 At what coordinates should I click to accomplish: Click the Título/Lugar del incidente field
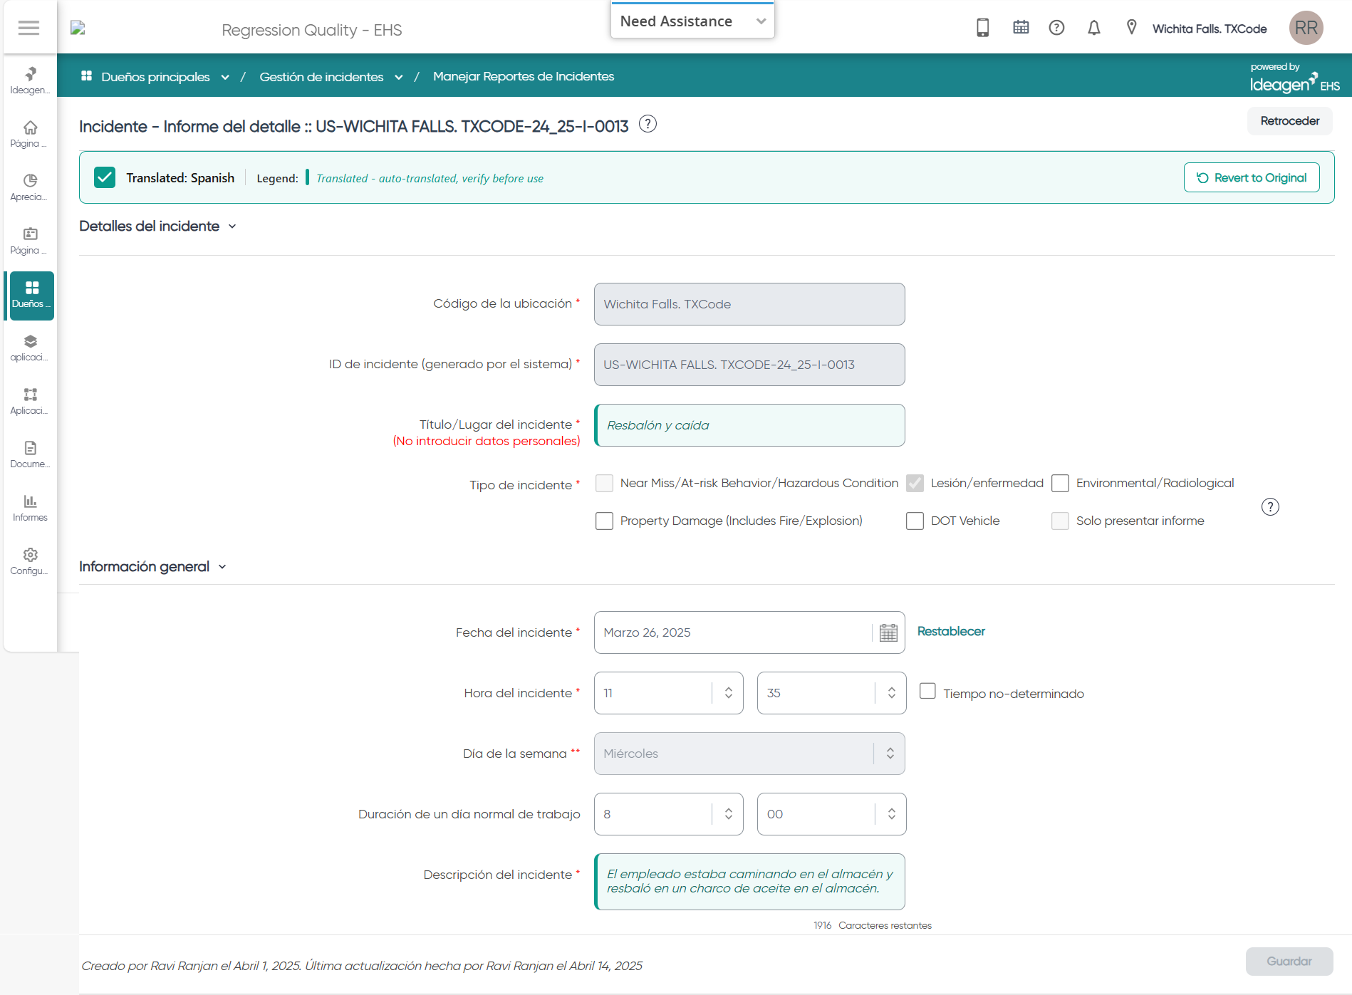point(749,425)
